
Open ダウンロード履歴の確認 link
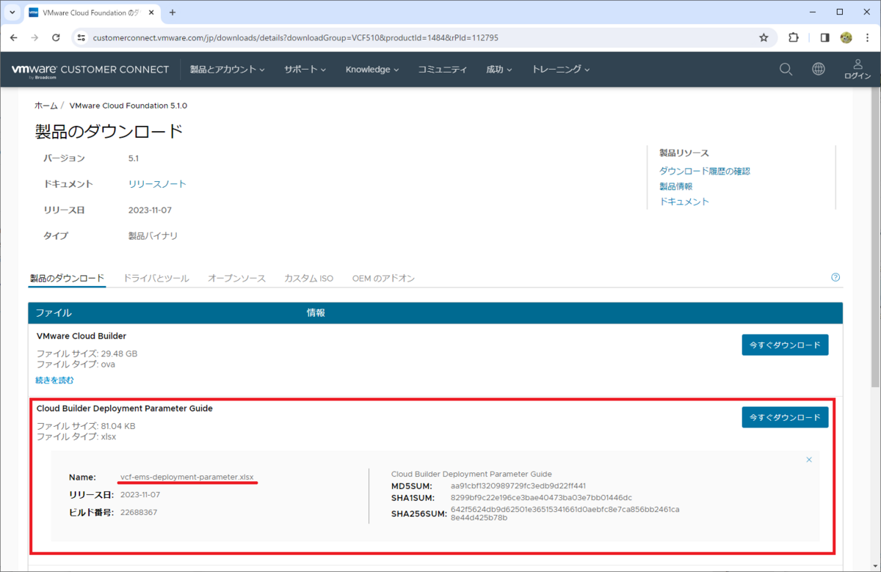point(705,171)
